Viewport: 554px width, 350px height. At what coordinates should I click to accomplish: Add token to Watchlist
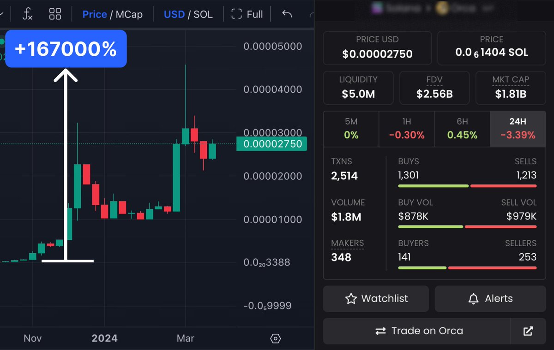click(x=376, y=299)
